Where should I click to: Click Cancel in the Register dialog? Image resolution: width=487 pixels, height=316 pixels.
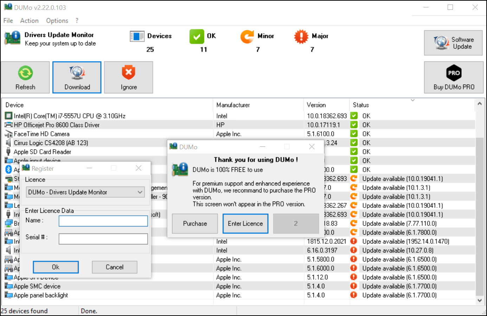pos(115,267)
